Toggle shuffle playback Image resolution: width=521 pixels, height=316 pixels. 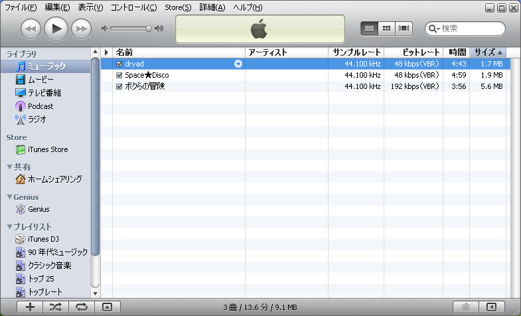tap(56, 307)
